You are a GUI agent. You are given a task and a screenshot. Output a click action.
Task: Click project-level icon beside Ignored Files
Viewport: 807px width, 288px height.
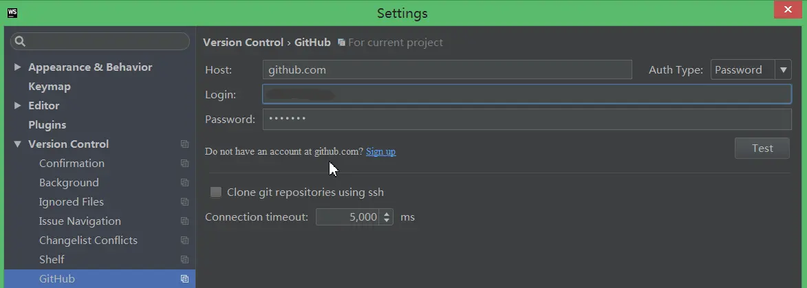[184, 202]
